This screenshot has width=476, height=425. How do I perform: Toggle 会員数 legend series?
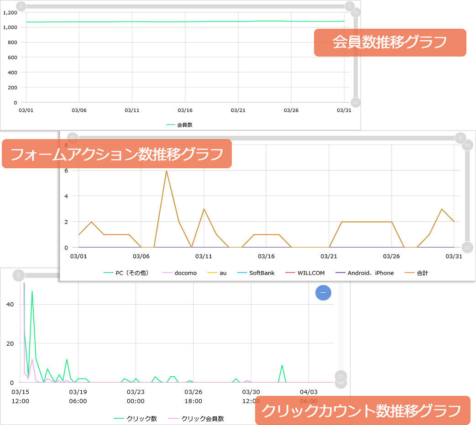(179, 124)
